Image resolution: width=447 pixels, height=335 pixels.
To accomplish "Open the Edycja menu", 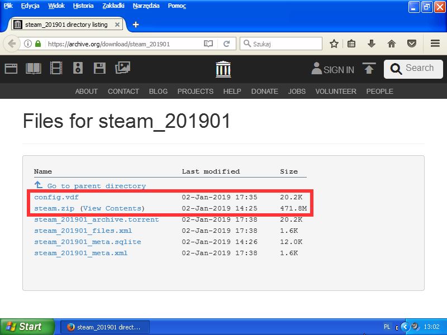I will (30, 6).
